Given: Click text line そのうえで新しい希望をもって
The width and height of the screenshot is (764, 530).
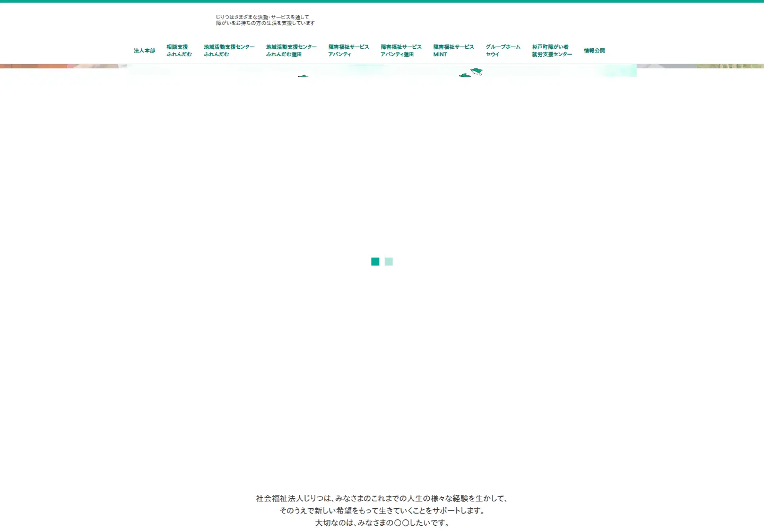Looking at the screenshot, I should [382, 510].
